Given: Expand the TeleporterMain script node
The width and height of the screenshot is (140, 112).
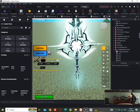Looking at the screenshot, I should 115,52.
